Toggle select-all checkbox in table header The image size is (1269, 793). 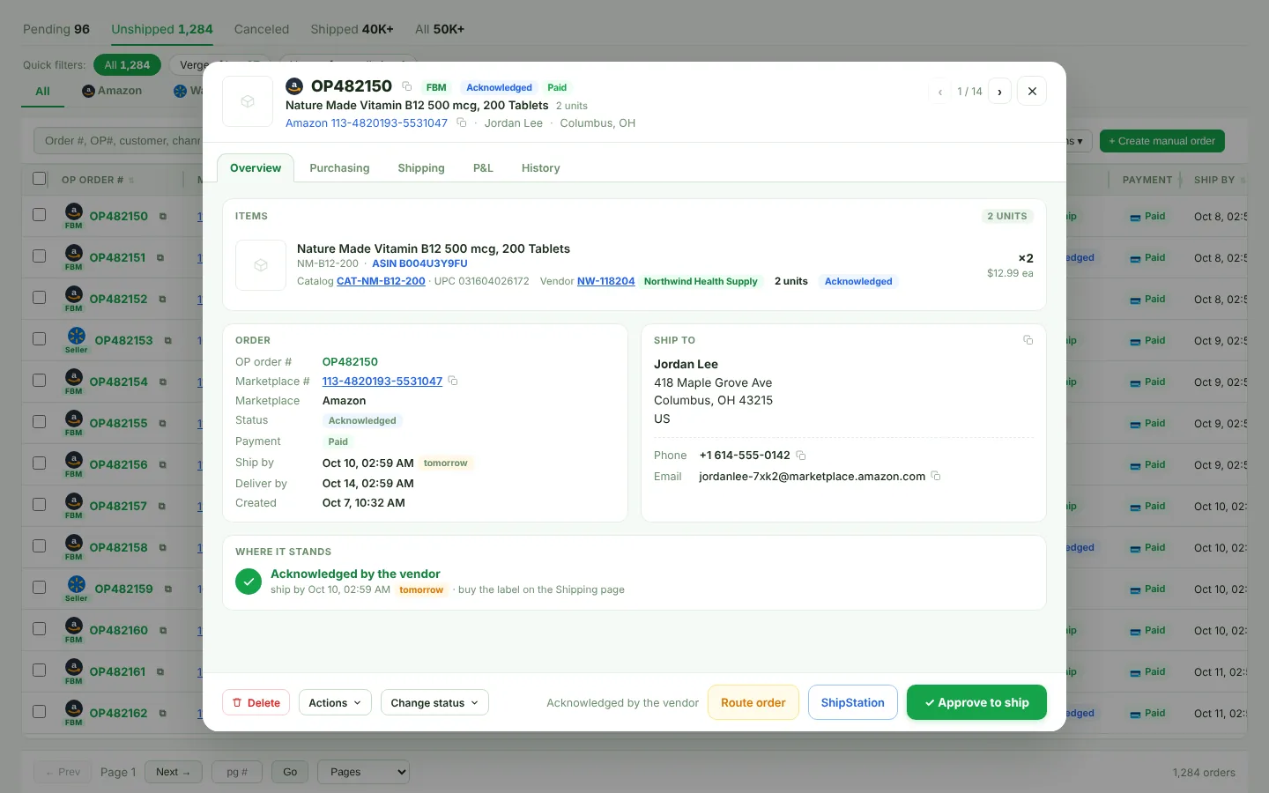39,179
